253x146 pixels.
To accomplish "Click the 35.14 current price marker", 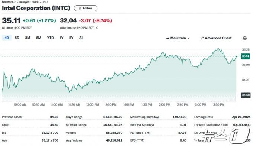I will 245,56.
